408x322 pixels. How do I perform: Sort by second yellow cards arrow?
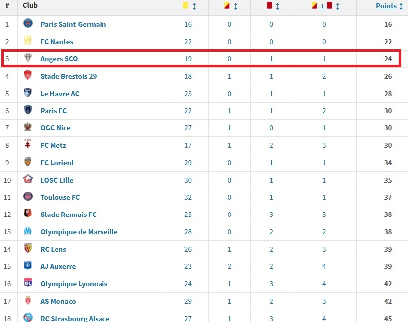click(236, 6)
